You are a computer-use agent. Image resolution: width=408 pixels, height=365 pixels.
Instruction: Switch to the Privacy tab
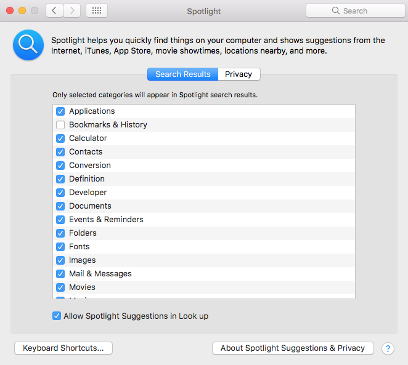point(239,74)
